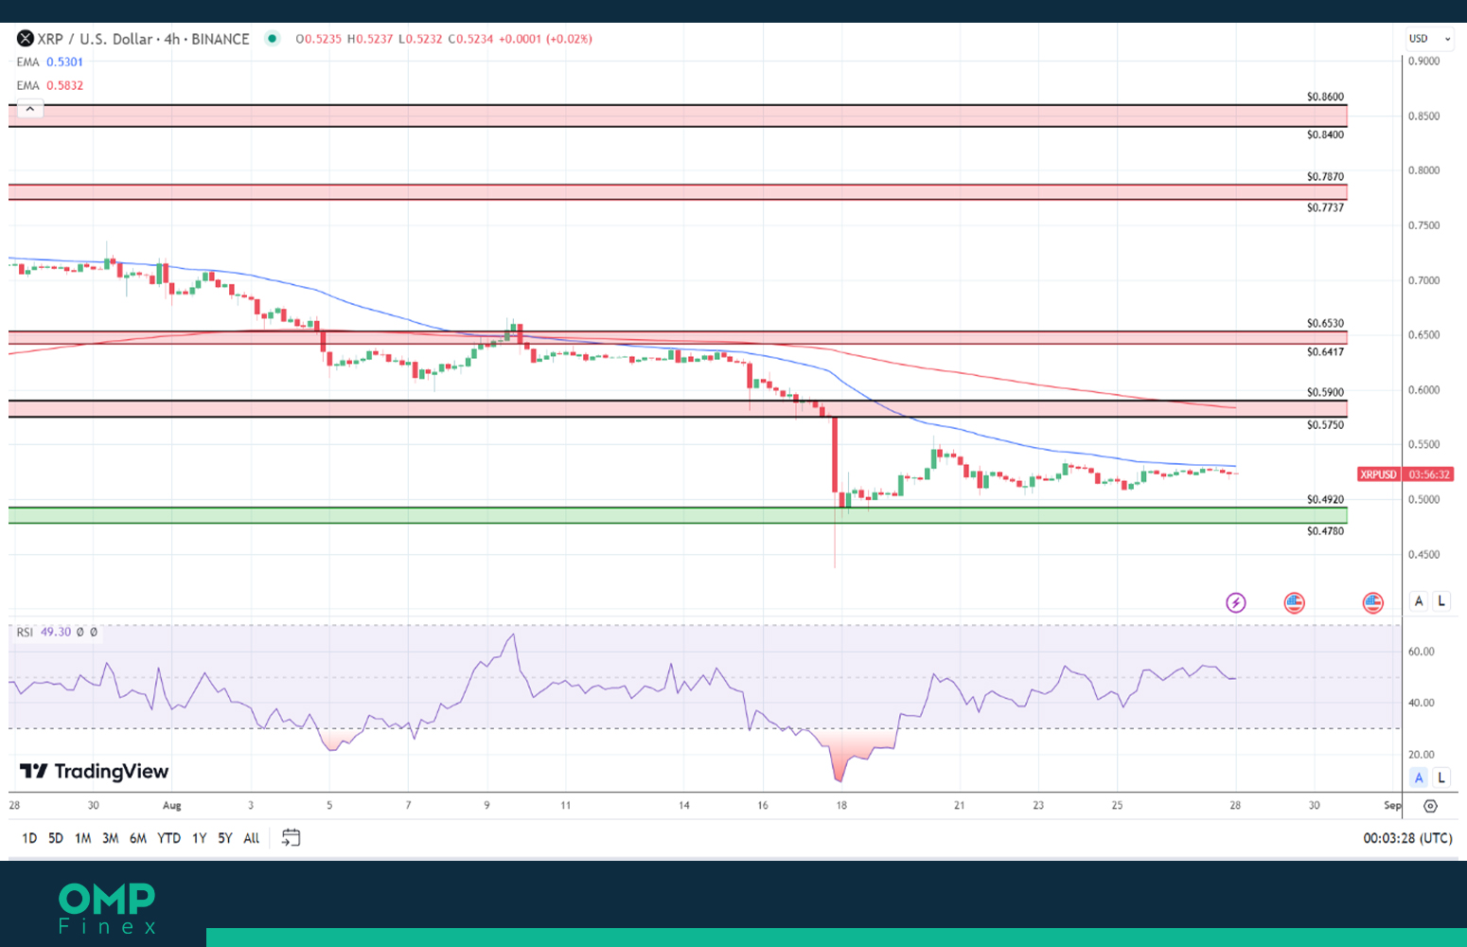Click the $0.7737 level label
This screenshot has width=1467, height=947.
(1325, 207)
